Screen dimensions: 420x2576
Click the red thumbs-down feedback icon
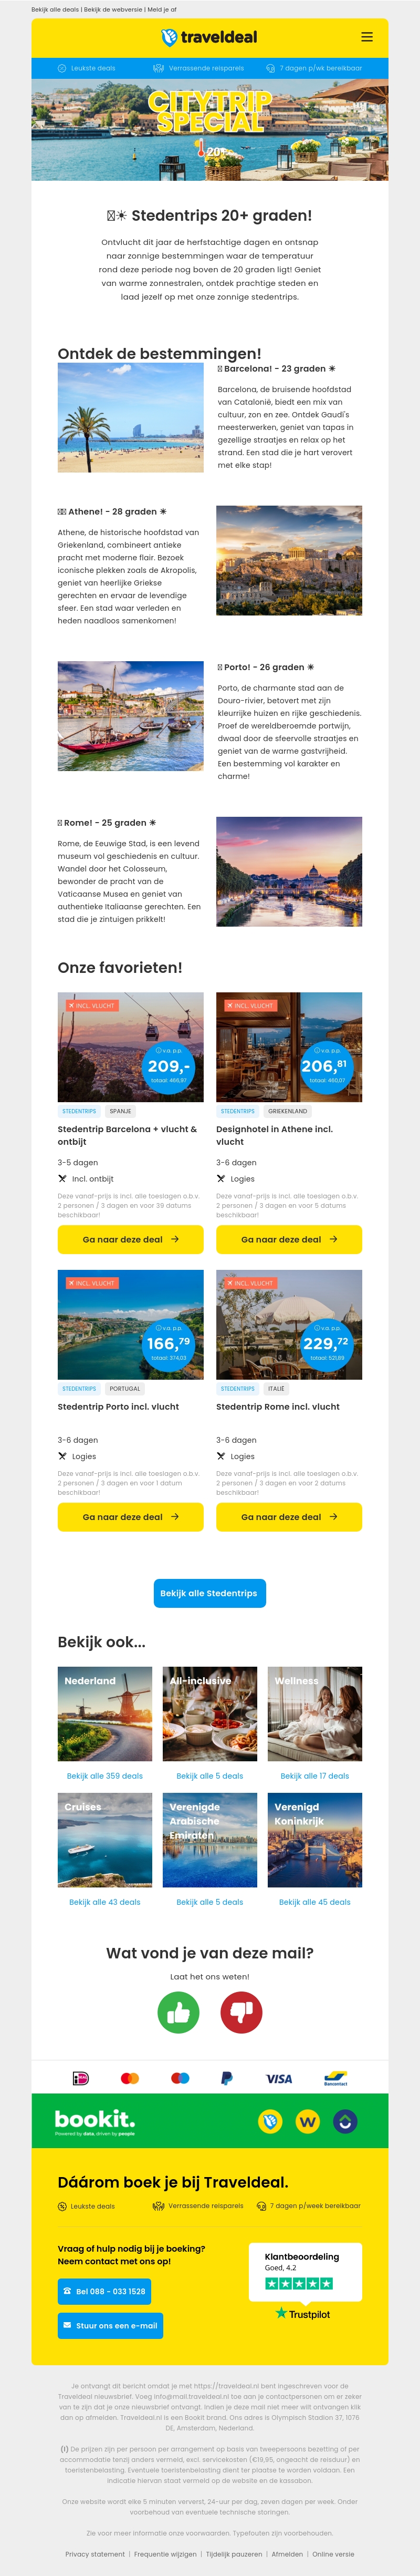(x=241, y=2011)
